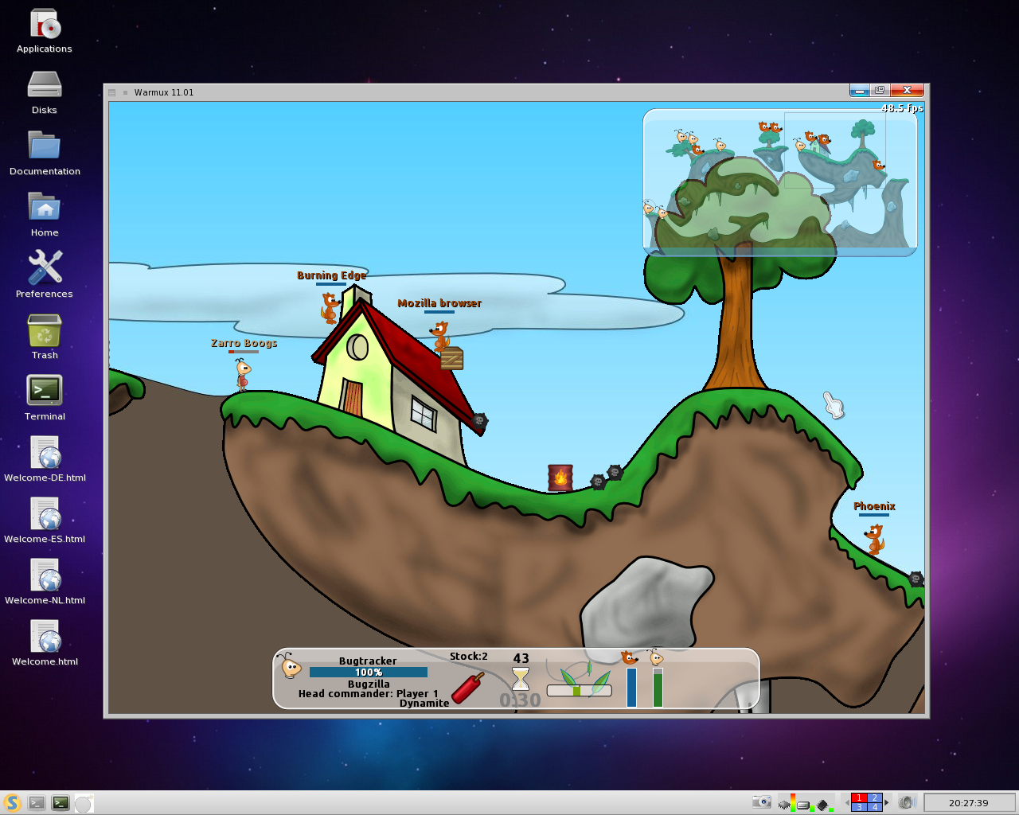1019x815 pixels.
Task: Select the Phoenix fox character
Action: [x=874, y=539]
